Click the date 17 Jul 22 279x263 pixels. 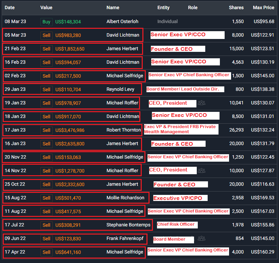point(14,225)
